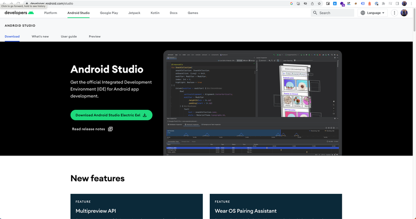Open the Platform menu
The image size is (416, 219).
point(50,13)
